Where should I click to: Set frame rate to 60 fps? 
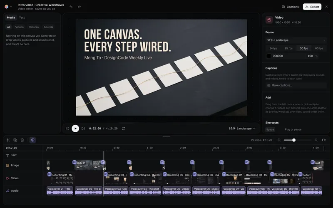pyautogui.click(x=319, y=48)
